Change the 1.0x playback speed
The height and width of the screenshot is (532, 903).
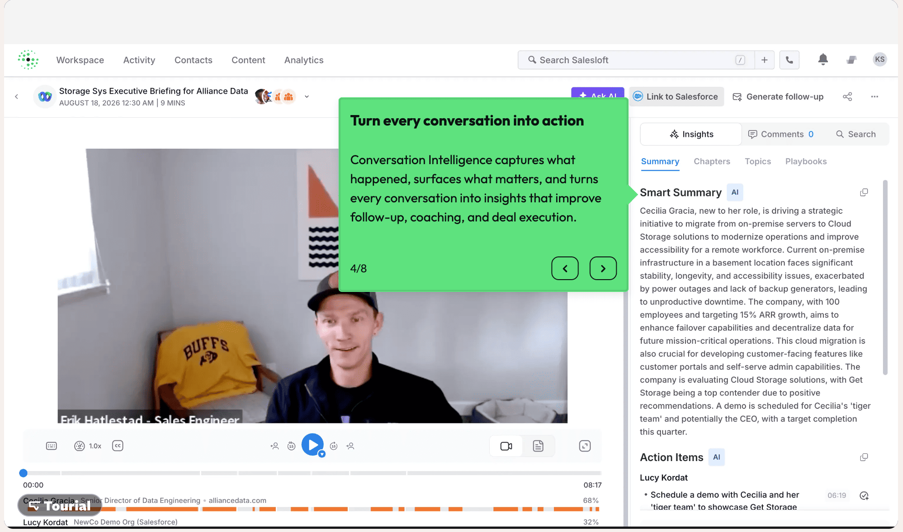(x=88, y=446)
